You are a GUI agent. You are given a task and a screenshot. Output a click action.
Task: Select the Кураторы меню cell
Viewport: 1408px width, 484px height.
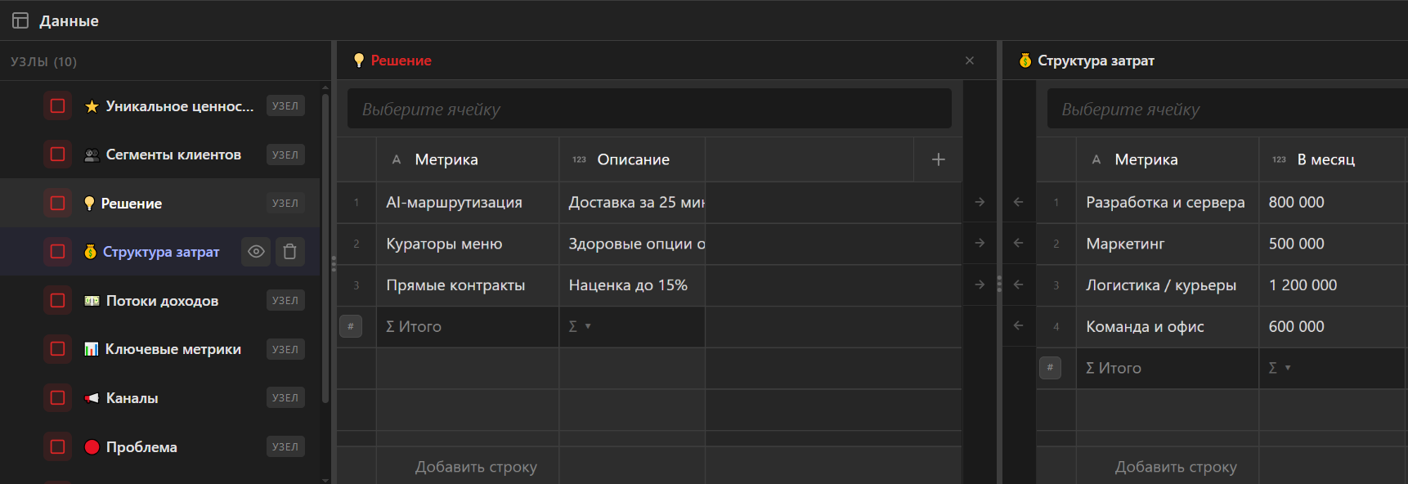click(468, 244)
